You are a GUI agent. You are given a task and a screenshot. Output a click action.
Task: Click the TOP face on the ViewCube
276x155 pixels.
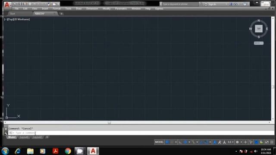pos(259,29)
